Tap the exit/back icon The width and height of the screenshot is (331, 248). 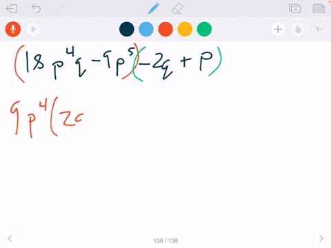point(12,9)
